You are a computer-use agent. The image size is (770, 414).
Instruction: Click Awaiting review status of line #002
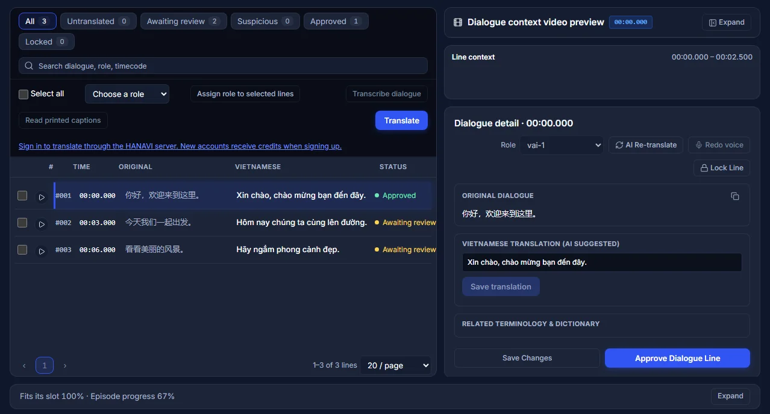point(405,223)
